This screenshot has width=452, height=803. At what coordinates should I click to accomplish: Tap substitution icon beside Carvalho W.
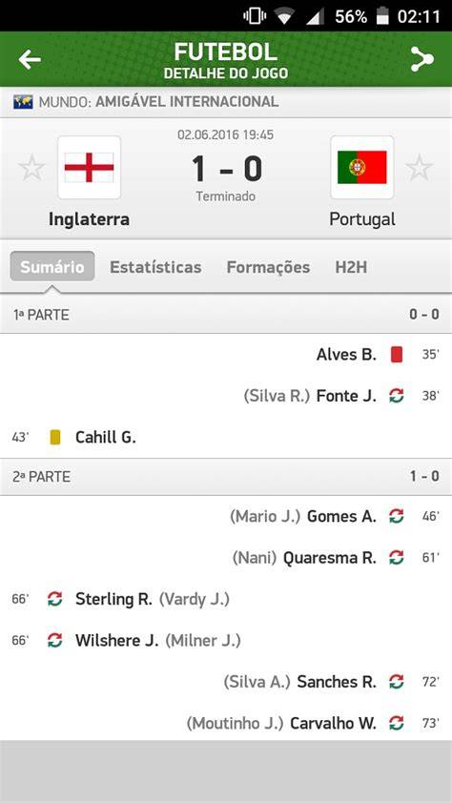(396, 723)
